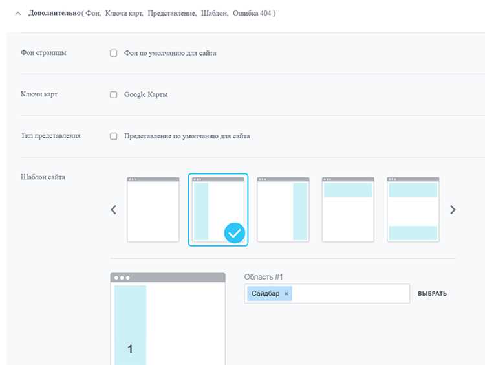Show previous site templates with left arrow

[x=114, y=210]
